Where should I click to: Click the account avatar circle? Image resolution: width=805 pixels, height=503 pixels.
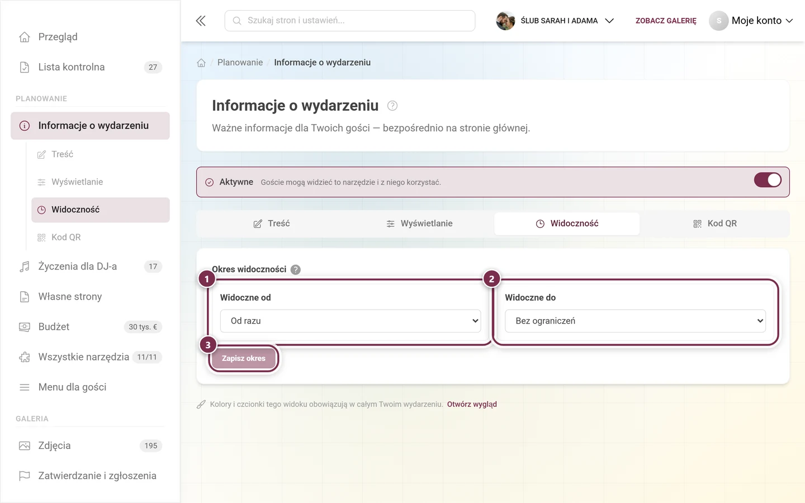[x=719, y=21]
